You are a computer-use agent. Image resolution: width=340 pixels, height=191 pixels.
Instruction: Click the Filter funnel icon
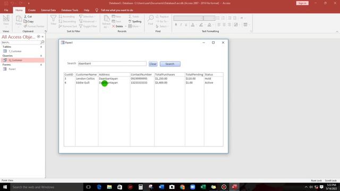(53, 19)
